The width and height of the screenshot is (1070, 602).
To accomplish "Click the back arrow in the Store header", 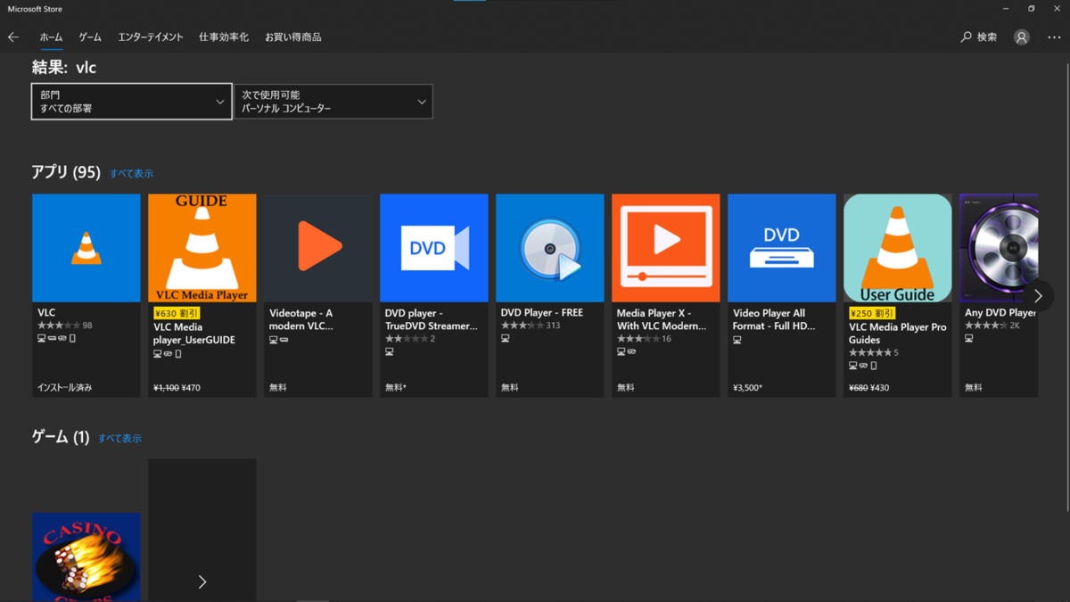I will (13, 37).
